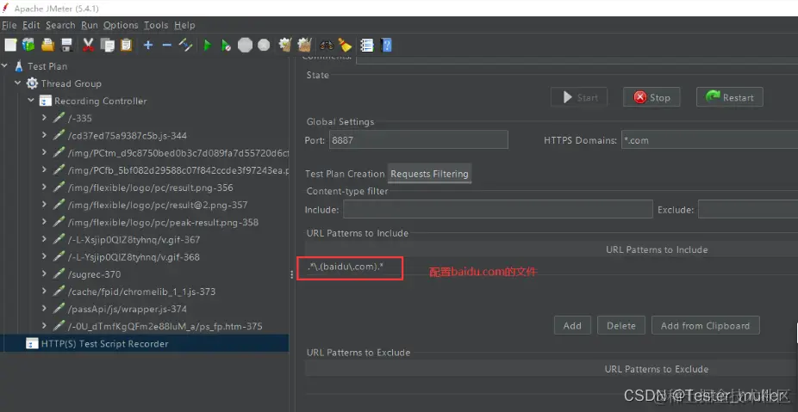
Task: Click the green Start run icon
Action: click(207, 46)
